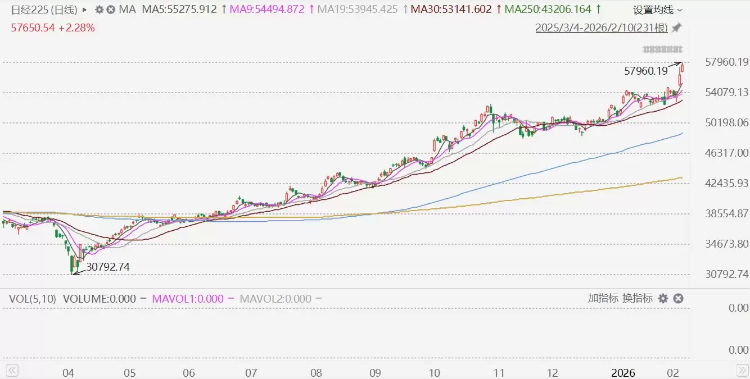The height and width of the screenshot is (379, 750).
Task: Click the pin icon beside date range
Action: click(x=677, y=28)
